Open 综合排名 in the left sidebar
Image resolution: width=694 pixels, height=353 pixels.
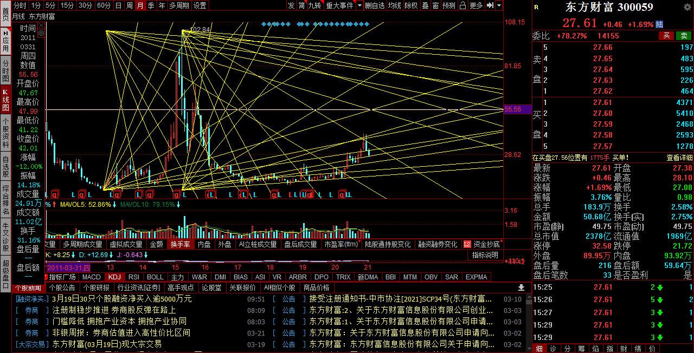pos(5,200)
